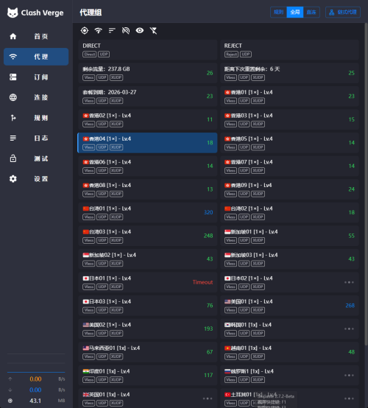Screen dimensions: 368x408
Task: Select the 美国01 proxy node
Action: point(289,306)
